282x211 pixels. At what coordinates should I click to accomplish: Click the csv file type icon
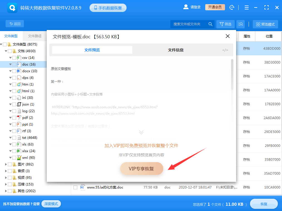point(19,58)
